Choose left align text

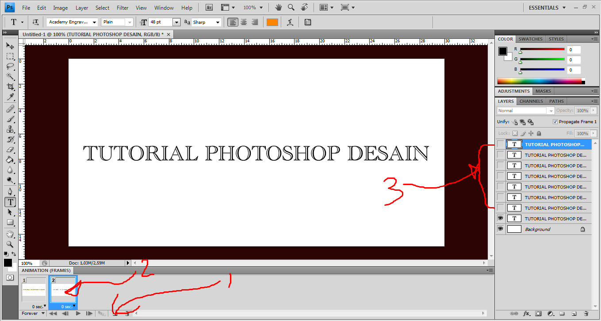[x=233, y=22]
